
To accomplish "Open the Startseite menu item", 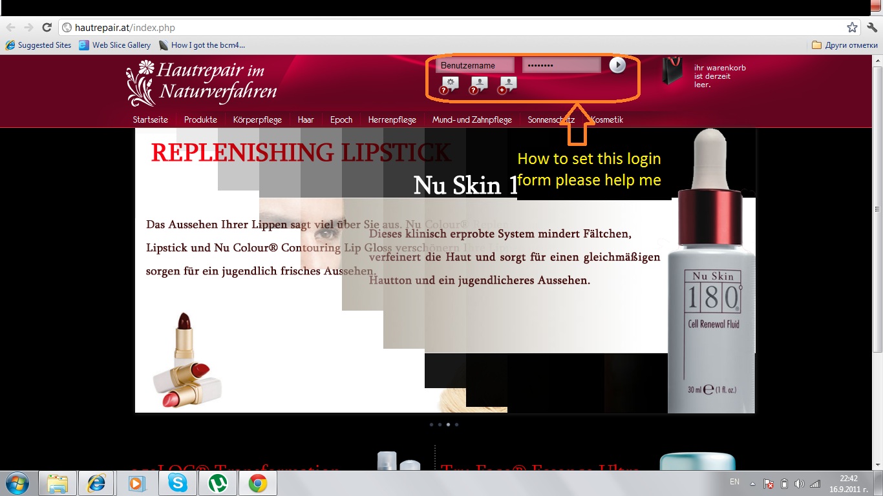I will (x=150, y=119).
